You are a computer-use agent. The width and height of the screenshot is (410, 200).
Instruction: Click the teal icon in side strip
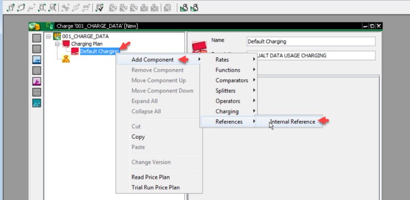[37, 103]
